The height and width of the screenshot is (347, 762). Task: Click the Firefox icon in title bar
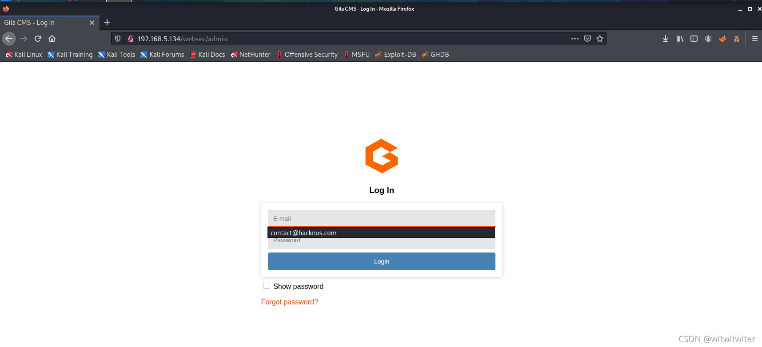point(6,8)
